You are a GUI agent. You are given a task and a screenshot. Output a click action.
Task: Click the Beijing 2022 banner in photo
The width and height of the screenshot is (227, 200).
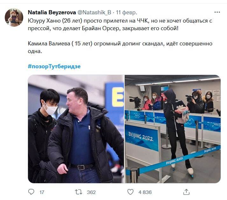coord(142,137)
